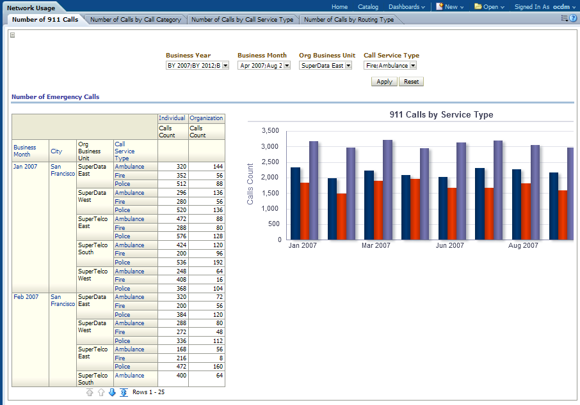Open the Open folder menu

[489, 6]
